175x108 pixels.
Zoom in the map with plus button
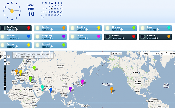5,64
